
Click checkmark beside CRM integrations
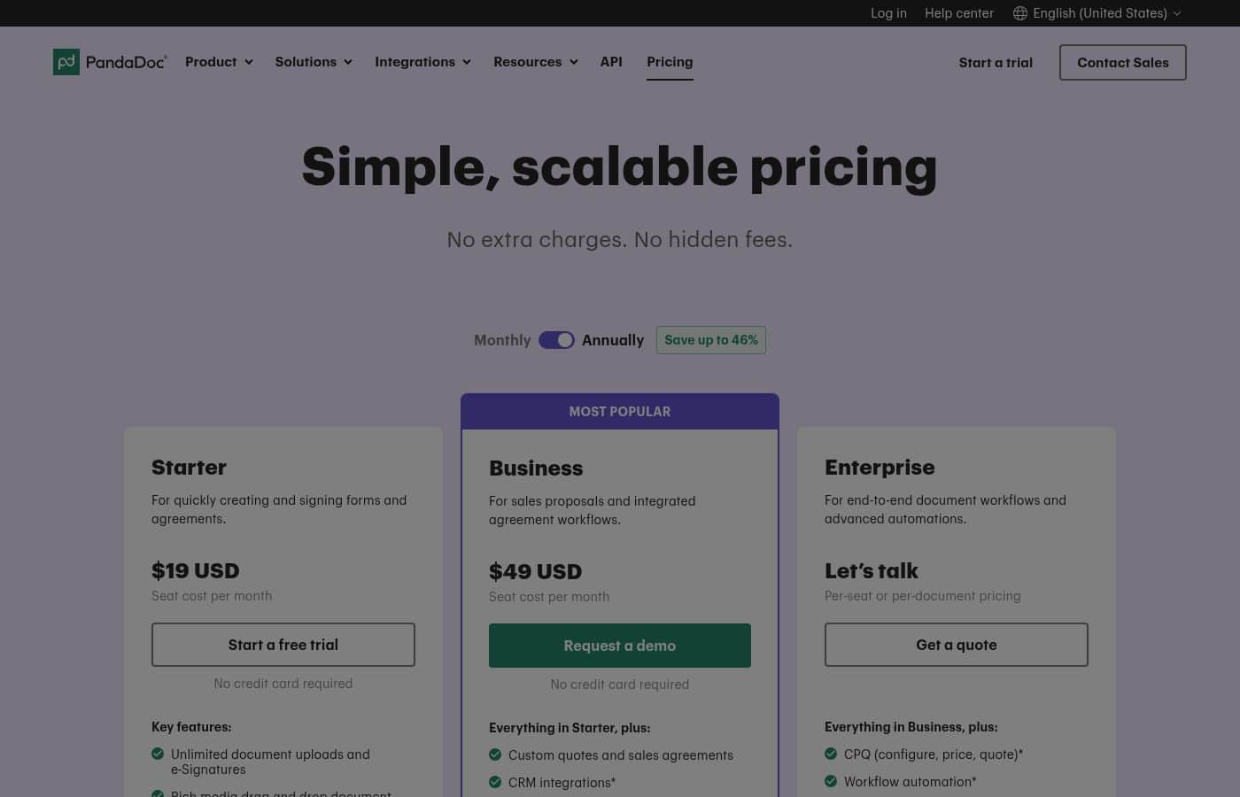click(x=495, y=782)
